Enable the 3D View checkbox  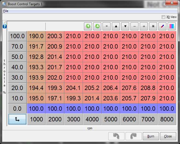pyautogui.click(x=164, y=17)
